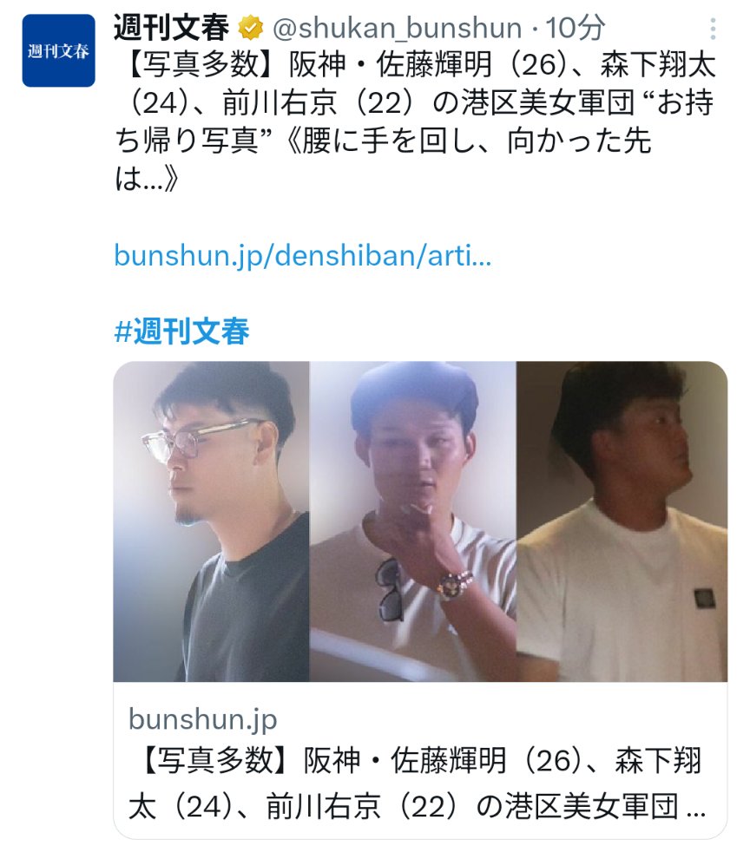Open the @shukan_bunshun handle

[398, 28]
